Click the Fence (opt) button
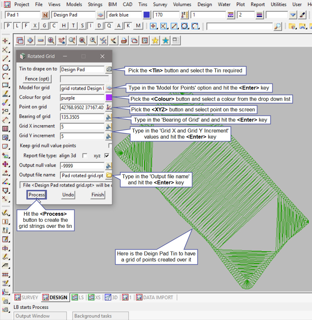This screenshot has height=320, width=312. (x=37, y=79)
